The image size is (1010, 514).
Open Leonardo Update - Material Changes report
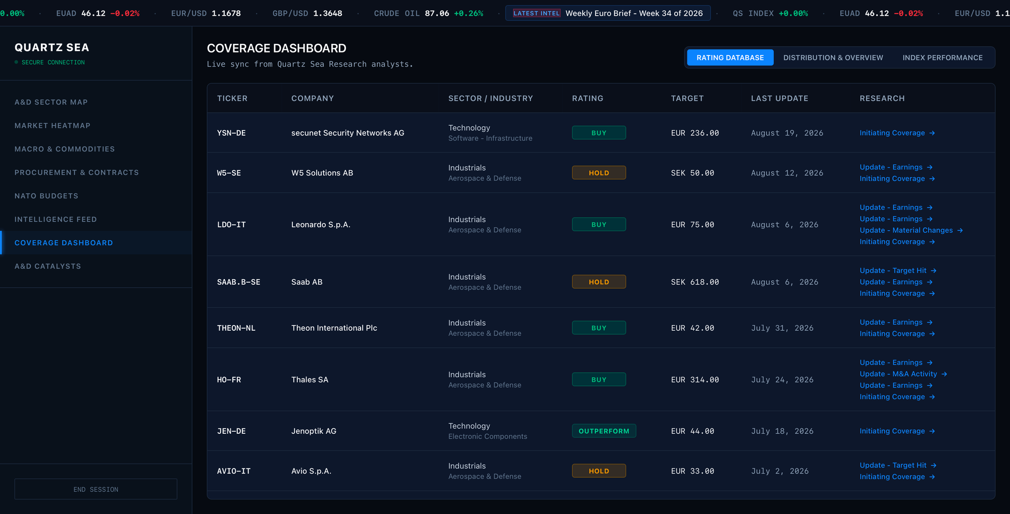[911, 230]
